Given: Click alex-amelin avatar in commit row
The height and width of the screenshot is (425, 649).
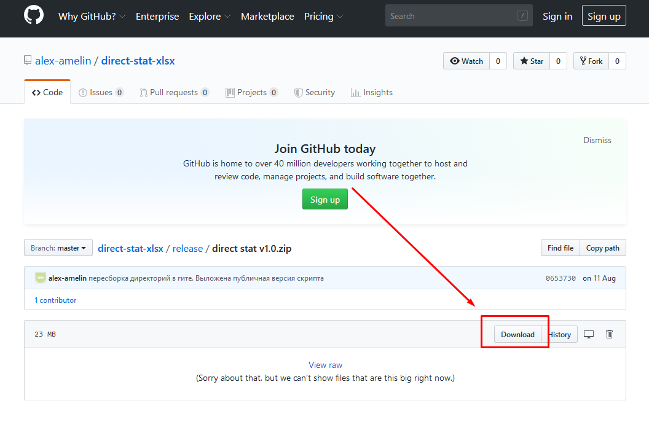Looking at the screenshot, I should click(40, 278).
